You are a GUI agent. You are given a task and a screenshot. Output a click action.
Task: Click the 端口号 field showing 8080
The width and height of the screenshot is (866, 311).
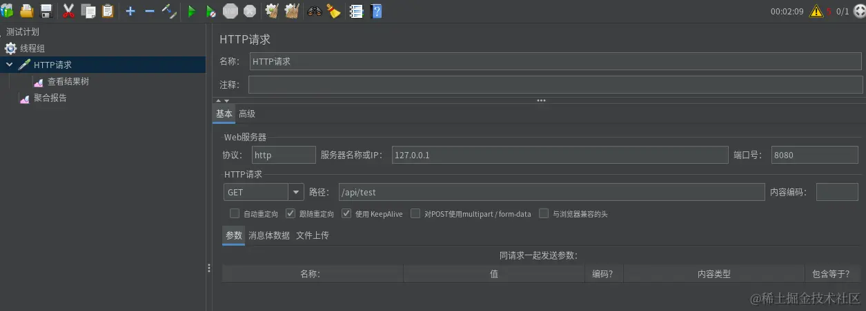pos(815,155)
